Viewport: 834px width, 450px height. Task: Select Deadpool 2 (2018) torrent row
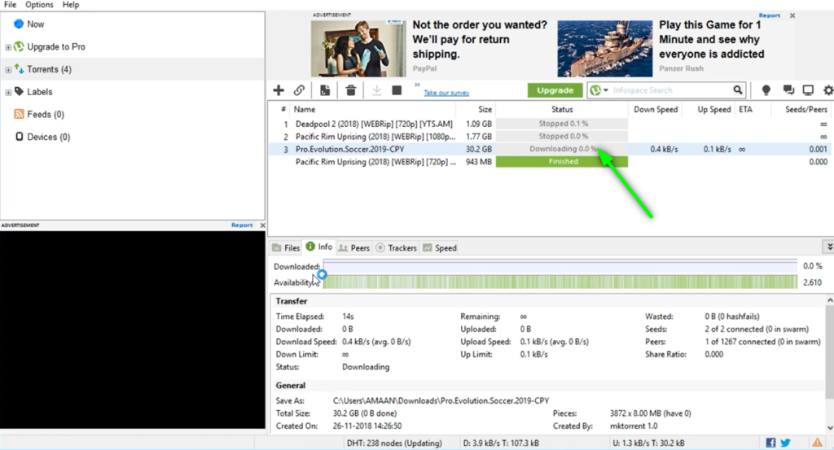pos(551,124)
